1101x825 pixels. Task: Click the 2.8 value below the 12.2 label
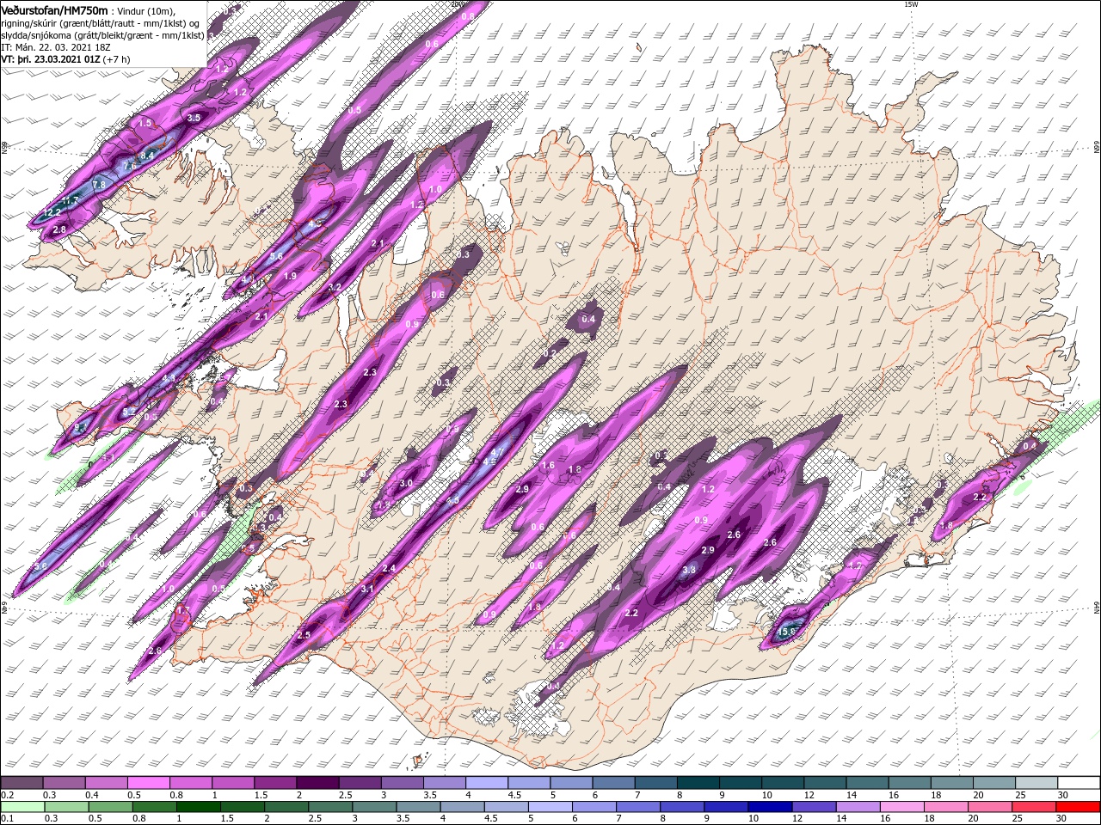59,229
